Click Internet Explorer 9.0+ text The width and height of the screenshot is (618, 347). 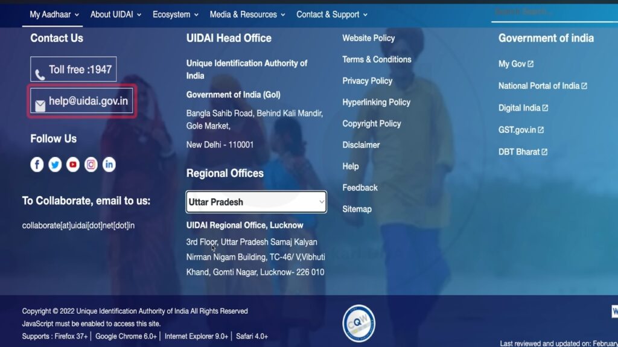pyautogui.click(x=196, y=336)
